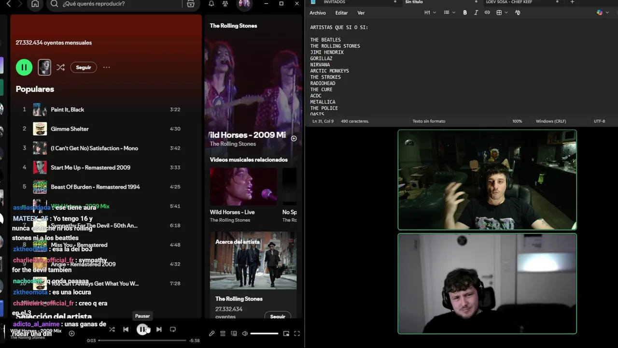Open mini player icon
This screenshot has height=348, width=618.
tap(286, 333)
